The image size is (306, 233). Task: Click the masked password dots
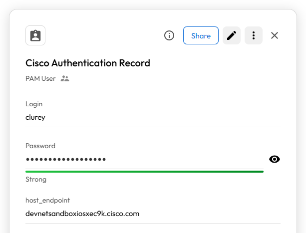65,159
